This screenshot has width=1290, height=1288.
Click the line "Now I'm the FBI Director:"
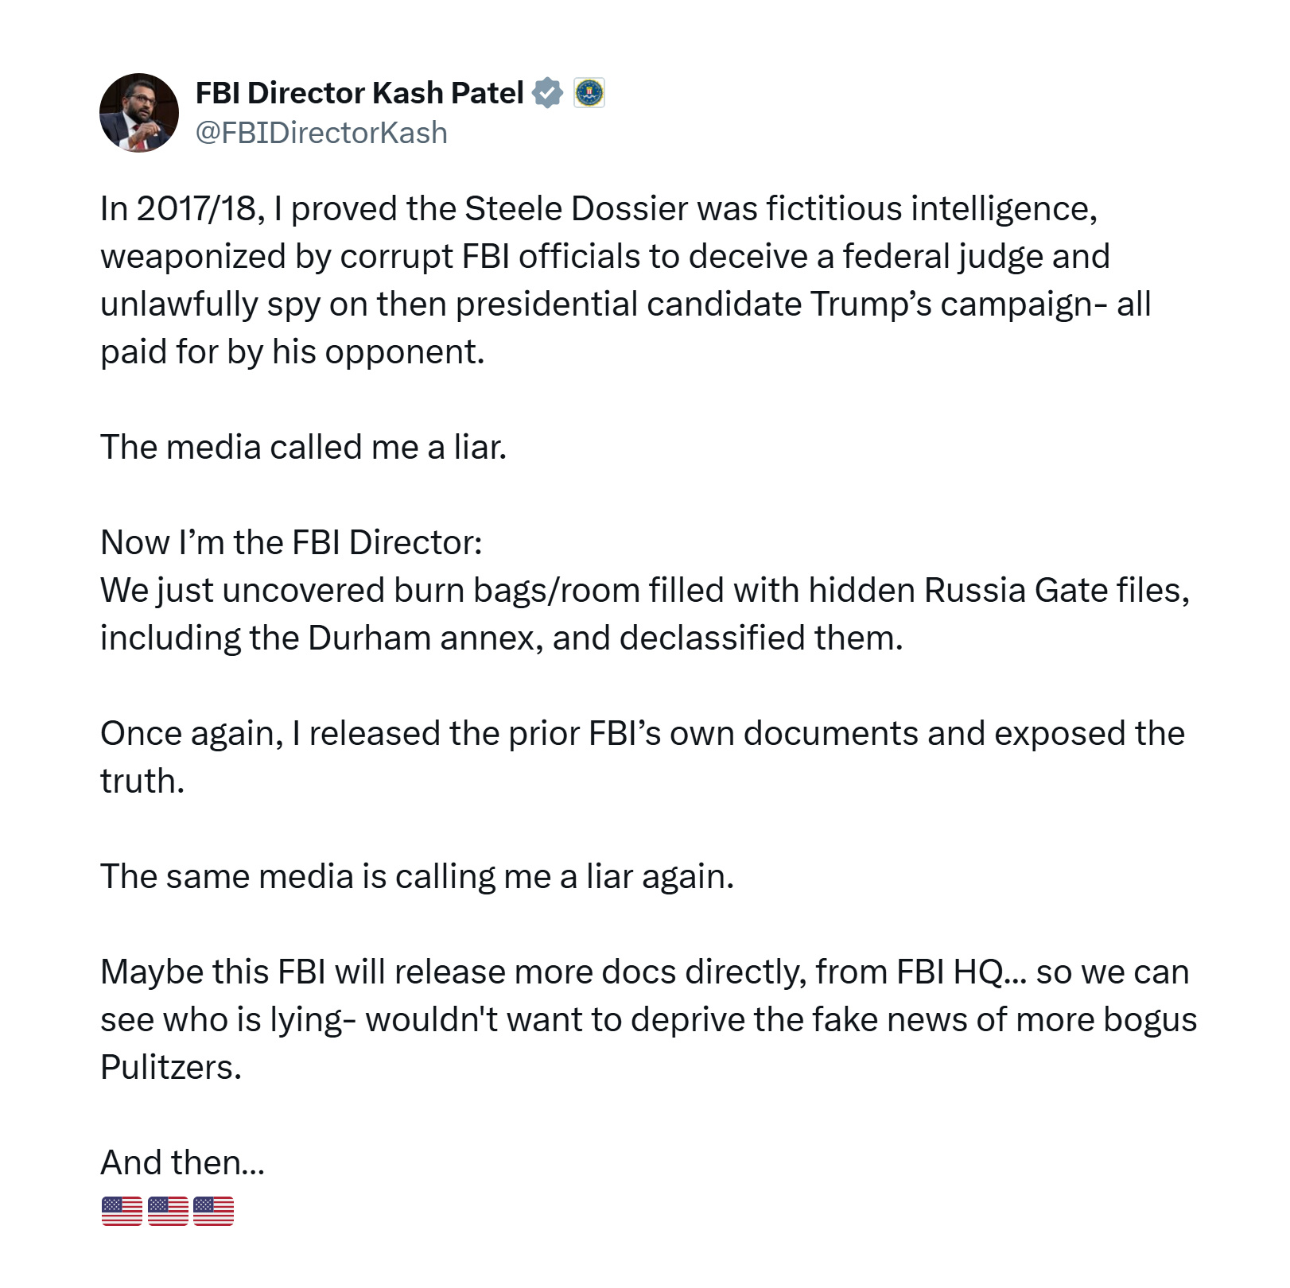coord(291,542)
